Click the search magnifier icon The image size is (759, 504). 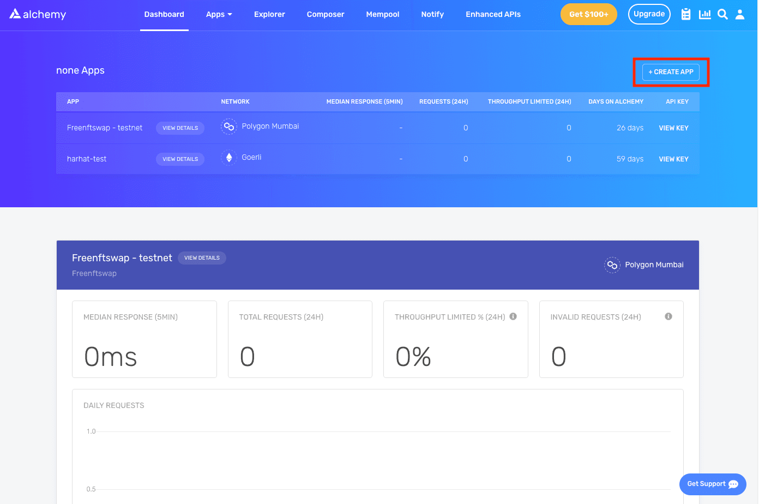coord(722,14)
